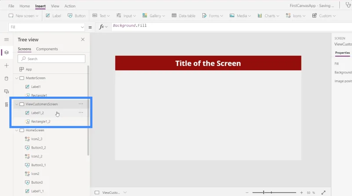Click the Insert plus icon in sidebar
This screenshot has width=352, height=196.
click(x=7, y=65)
